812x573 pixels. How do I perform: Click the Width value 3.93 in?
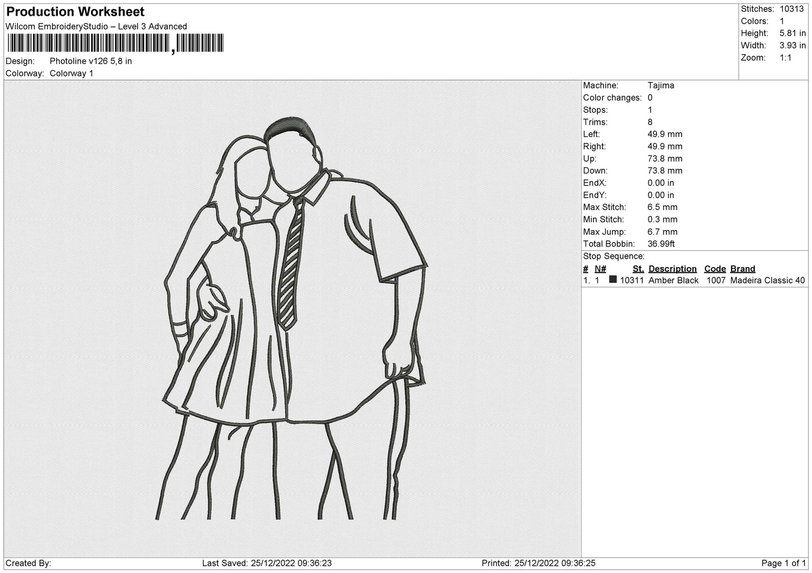tap(792, 45)
